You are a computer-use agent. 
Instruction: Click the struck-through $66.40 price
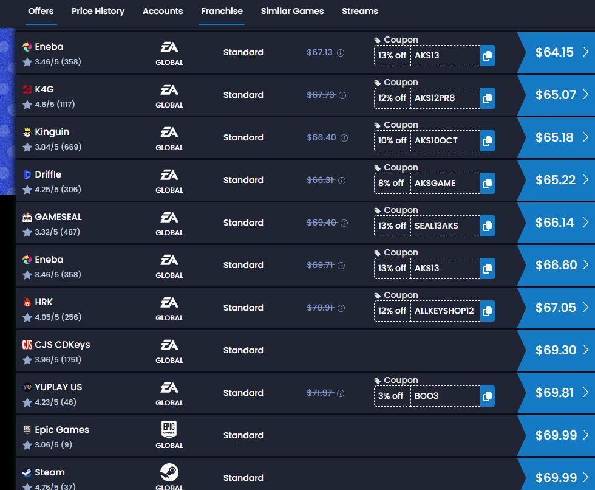(x=322, y=137)
